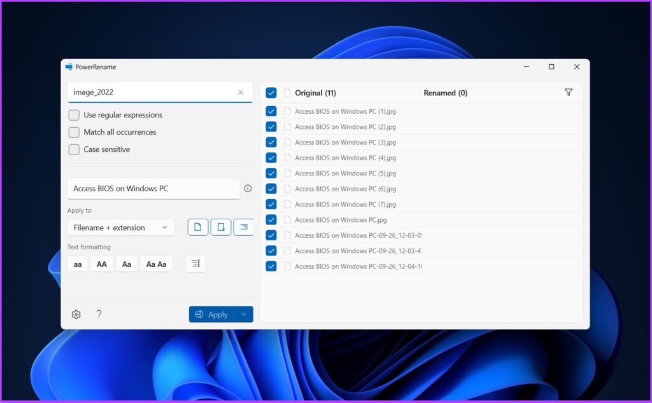
Task: Enable Case sensitive matching
Action: coord(73,149)
